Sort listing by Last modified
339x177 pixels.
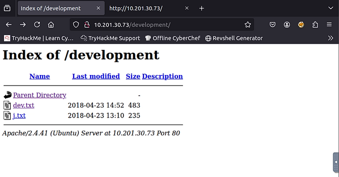coord(96,76)
